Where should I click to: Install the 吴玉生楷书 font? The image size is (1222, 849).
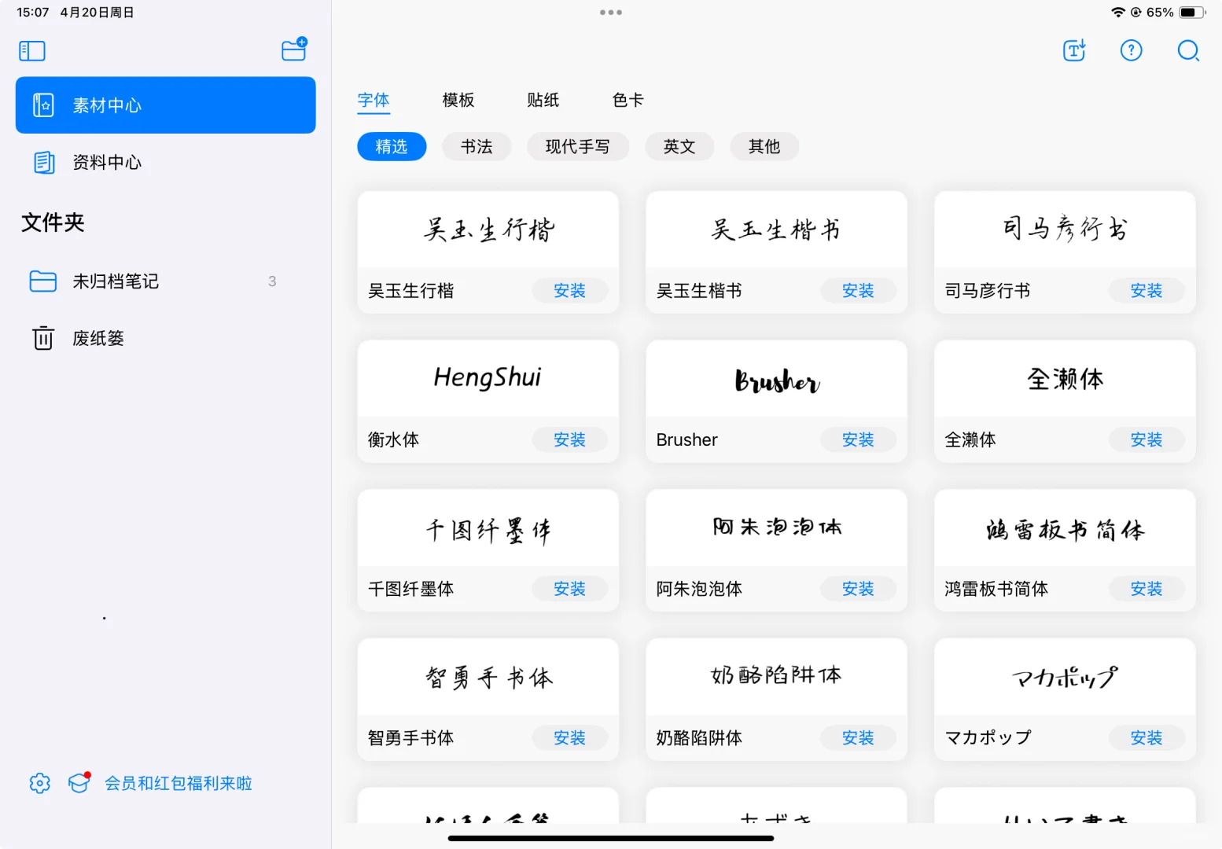tap(859, 291)
